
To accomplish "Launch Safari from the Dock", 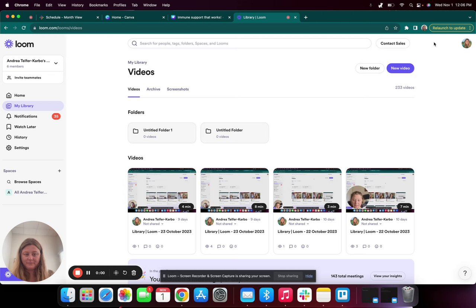I will click(106, 295).
